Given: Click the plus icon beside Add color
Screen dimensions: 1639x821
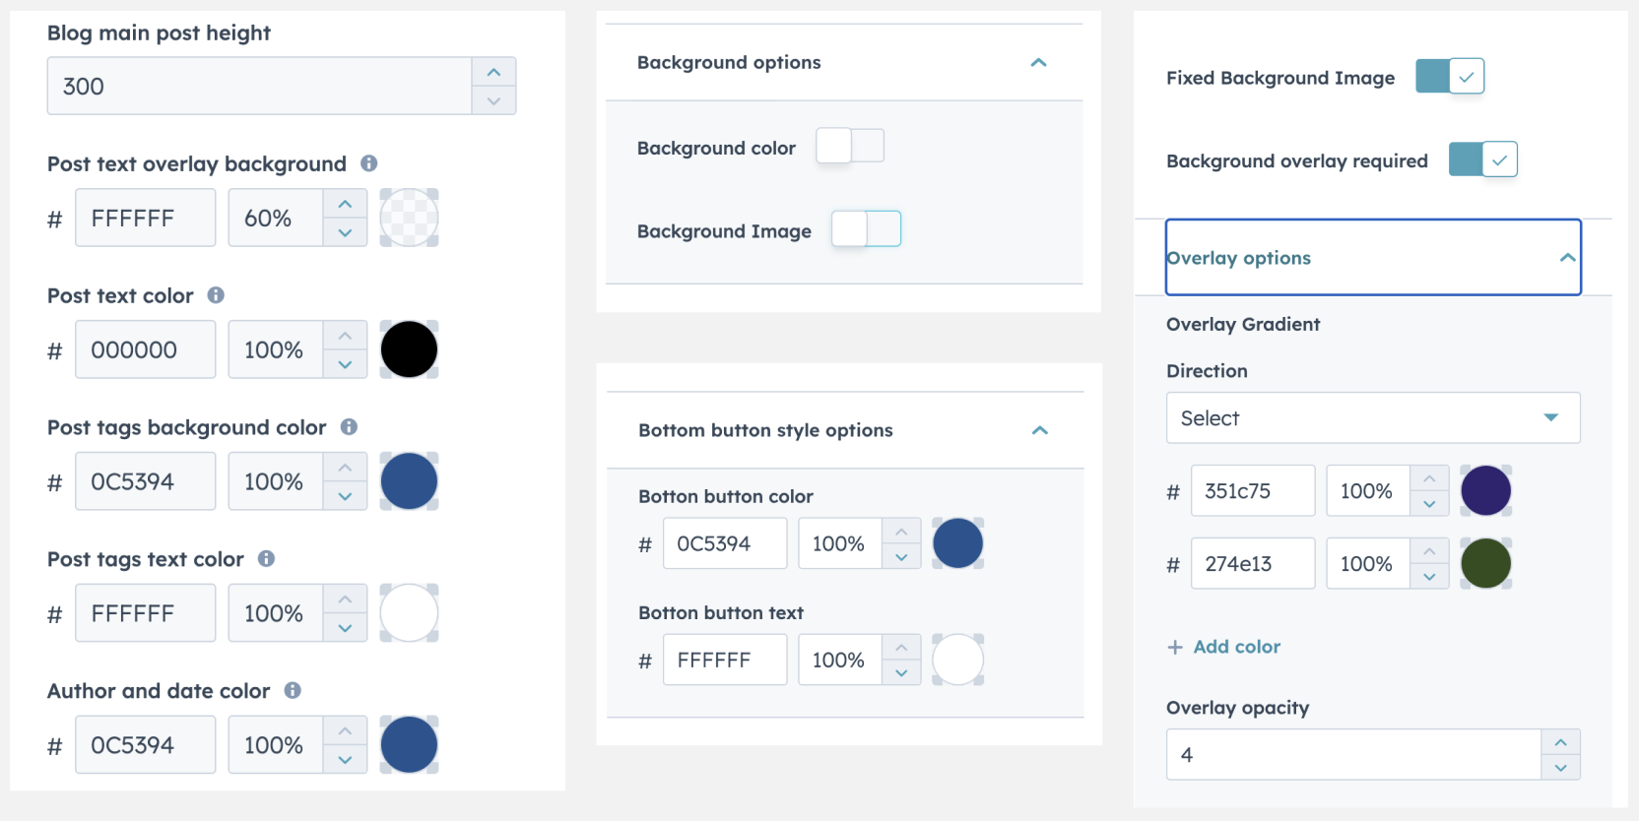Looking at the screenshot, I should click(1175, 647).
